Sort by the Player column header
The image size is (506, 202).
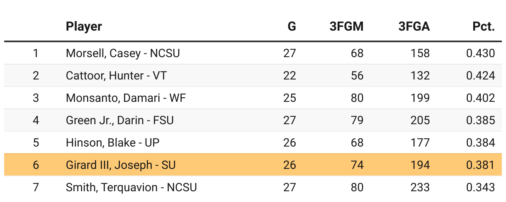click(x=84, y=27)
